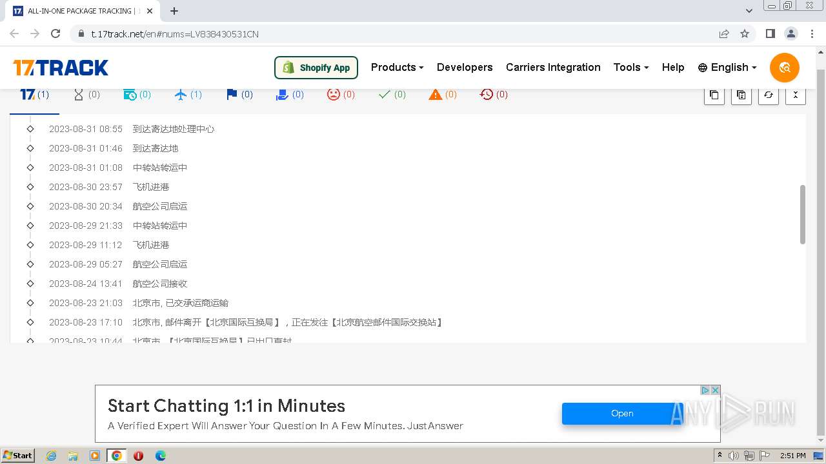Screen dimensions: 826x464
Task: Bookmark this page with star icon
Action: 745,34
